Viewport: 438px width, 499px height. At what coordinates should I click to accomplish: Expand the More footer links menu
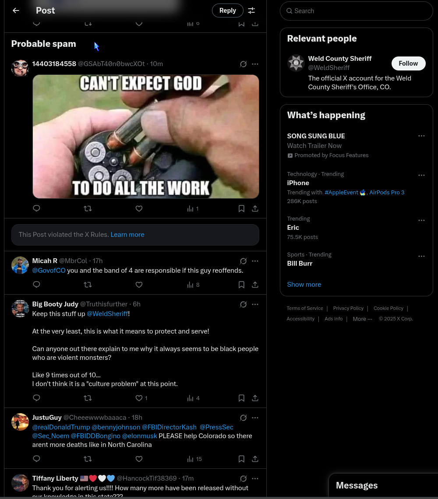click(362, 319)
